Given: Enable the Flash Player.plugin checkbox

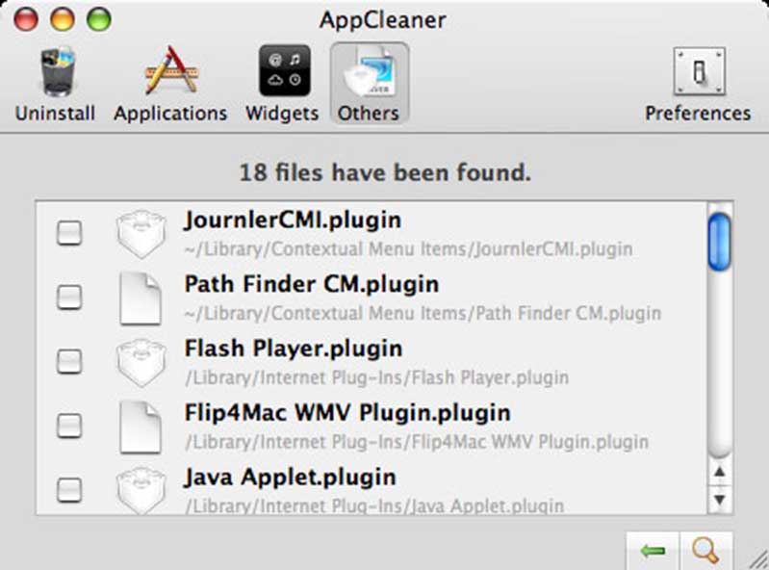Looking at the screenshot, I should 69,362.
